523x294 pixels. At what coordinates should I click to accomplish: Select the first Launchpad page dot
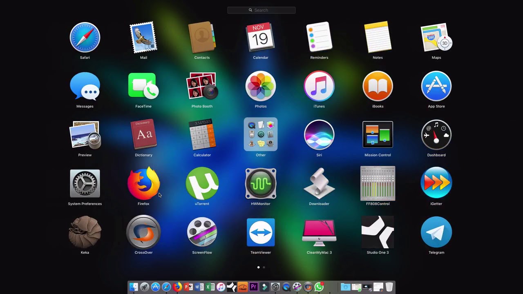point(258,267)
